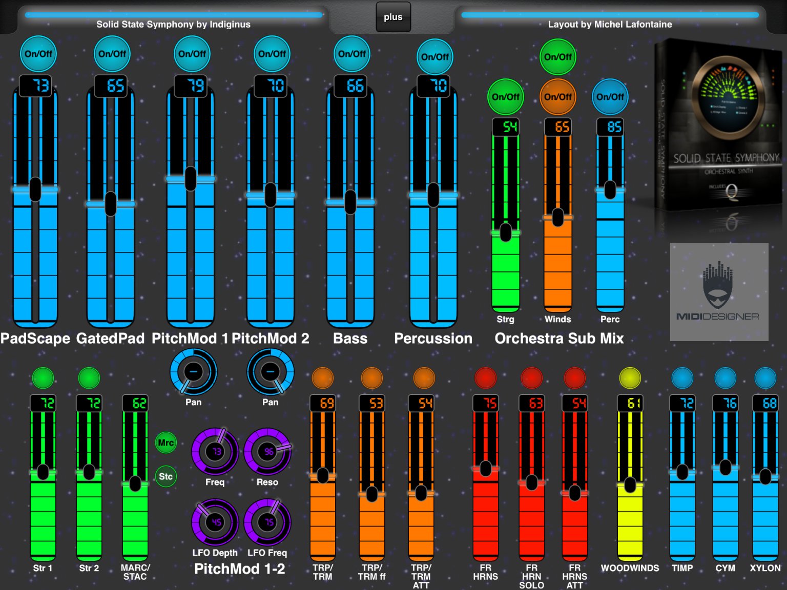Click the purple Freq knob

(x=215, y=451)
